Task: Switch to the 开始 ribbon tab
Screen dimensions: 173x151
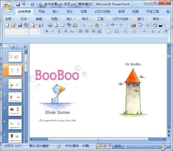Action: click(42, 11)
